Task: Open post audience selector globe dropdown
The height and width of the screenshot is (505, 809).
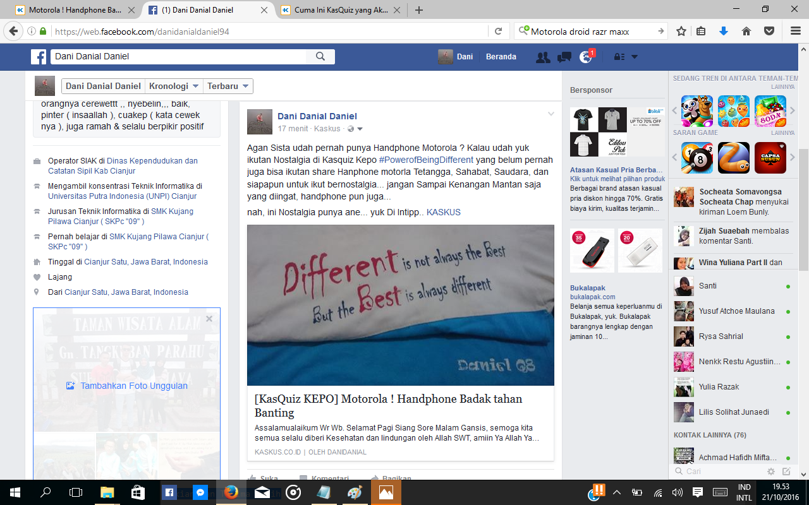Action: tap(355, 129)
